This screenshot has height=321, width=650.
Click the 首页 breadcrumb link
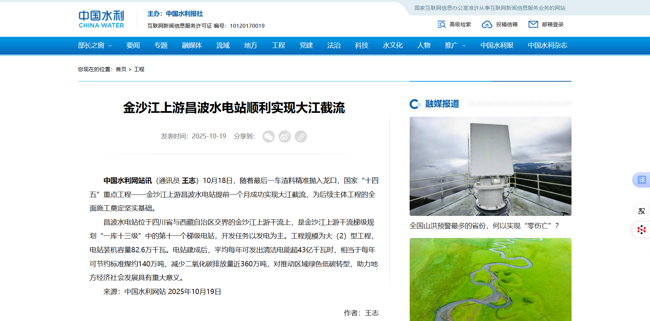pos(121,69)
